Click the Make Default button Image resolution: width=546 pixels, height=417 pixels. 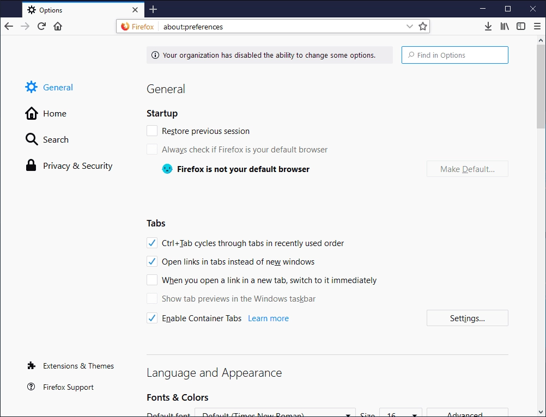(x=468, y=169)
